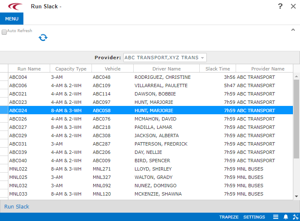Viewport: 300px width, 221px height.
Task: Collapse the toolbar panel chevron
Action: click(293, 30)
